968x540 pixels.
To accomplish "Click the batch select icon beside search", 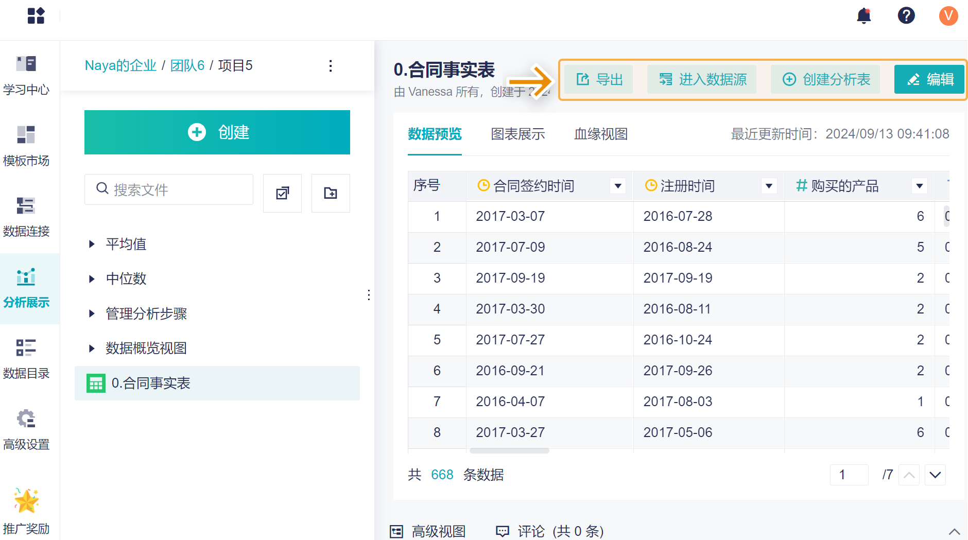I will [282, 193].
